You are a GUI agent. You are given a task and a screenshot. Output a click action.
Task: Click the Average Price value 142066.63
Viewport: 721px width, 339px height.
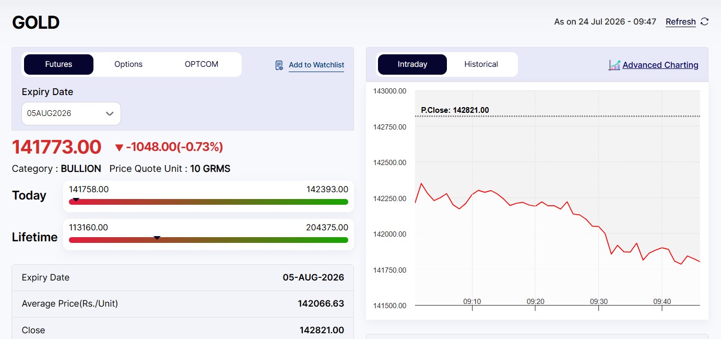pos(321,303)
